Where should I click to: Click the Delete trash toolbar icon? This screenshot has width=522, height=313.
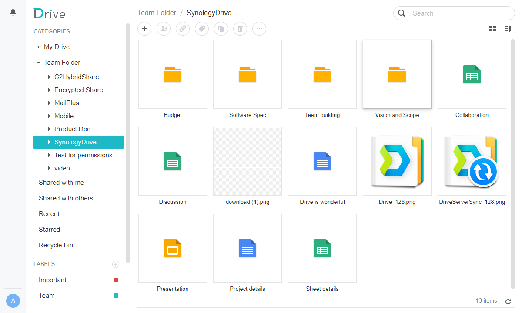[x=240, y=29]
